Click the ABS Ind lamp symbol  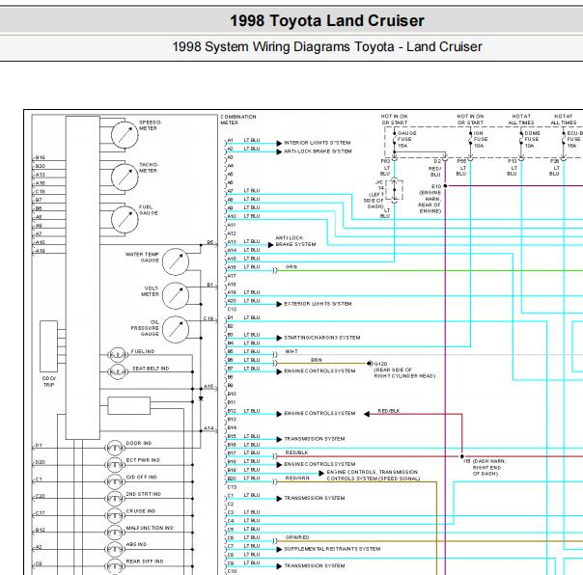[x=115, y=549]
